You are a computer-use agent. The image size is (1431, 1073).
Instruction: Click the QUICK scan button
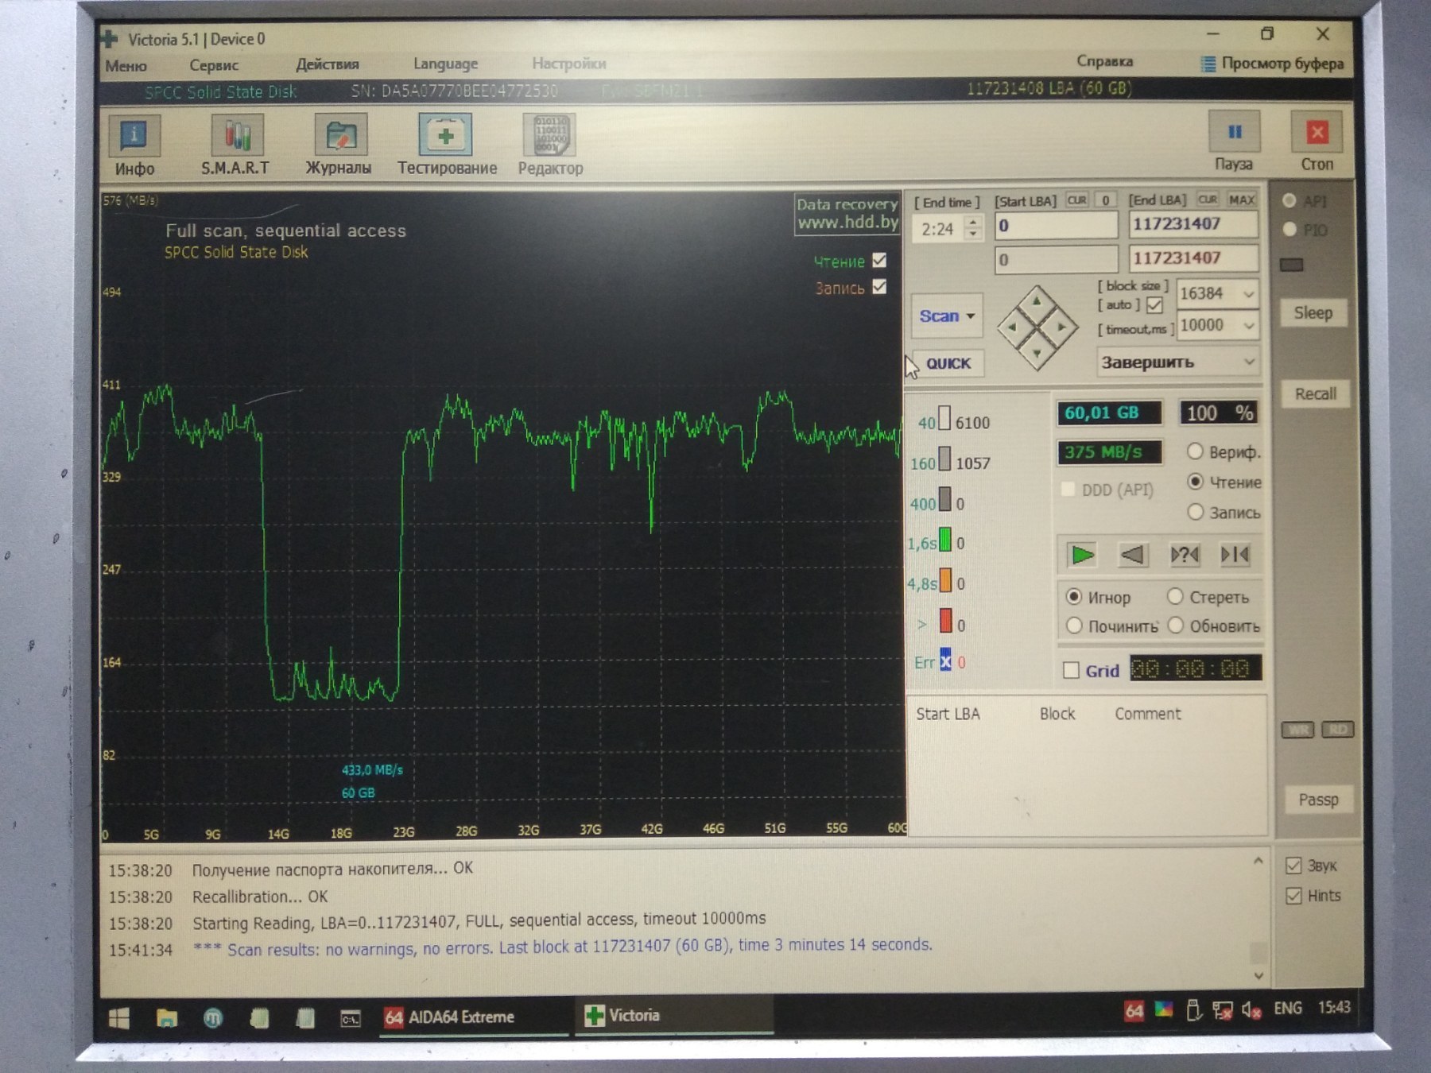click(948, 363)
